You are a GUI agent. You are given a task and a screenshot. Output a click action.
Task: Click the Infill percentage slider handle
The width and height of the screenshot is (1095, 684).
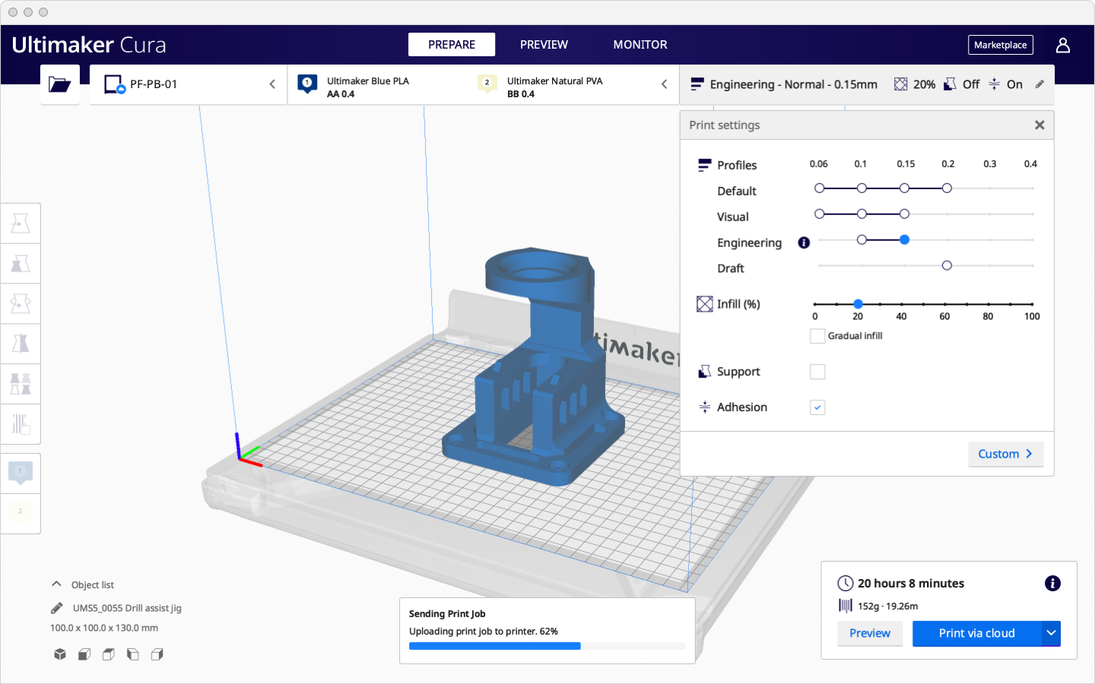coord(858,304)
